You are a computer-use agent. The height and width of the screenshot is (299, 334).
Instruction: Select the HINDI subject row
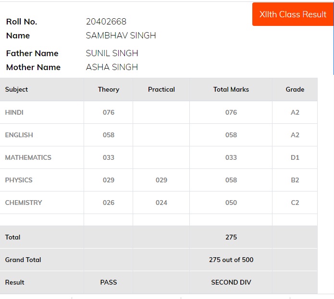[x=159, y=112]
